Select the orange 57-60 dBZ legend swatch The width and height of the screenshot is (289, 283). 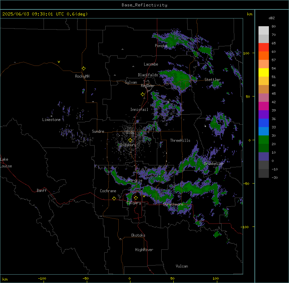point(264,56)
